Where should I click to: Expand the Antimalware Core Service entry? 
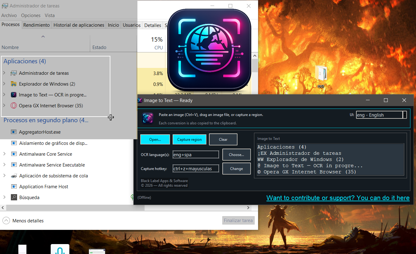point(4,154)
